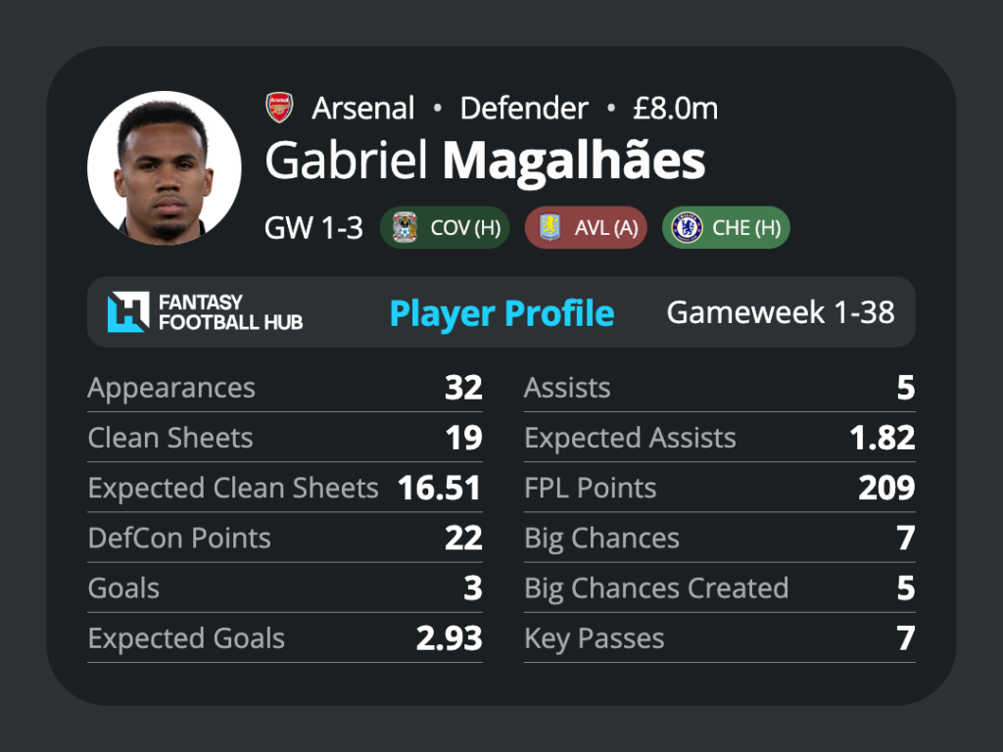Select the AVL (A) fixture pill
The image size is (1003, 752).
pos(586,227)
